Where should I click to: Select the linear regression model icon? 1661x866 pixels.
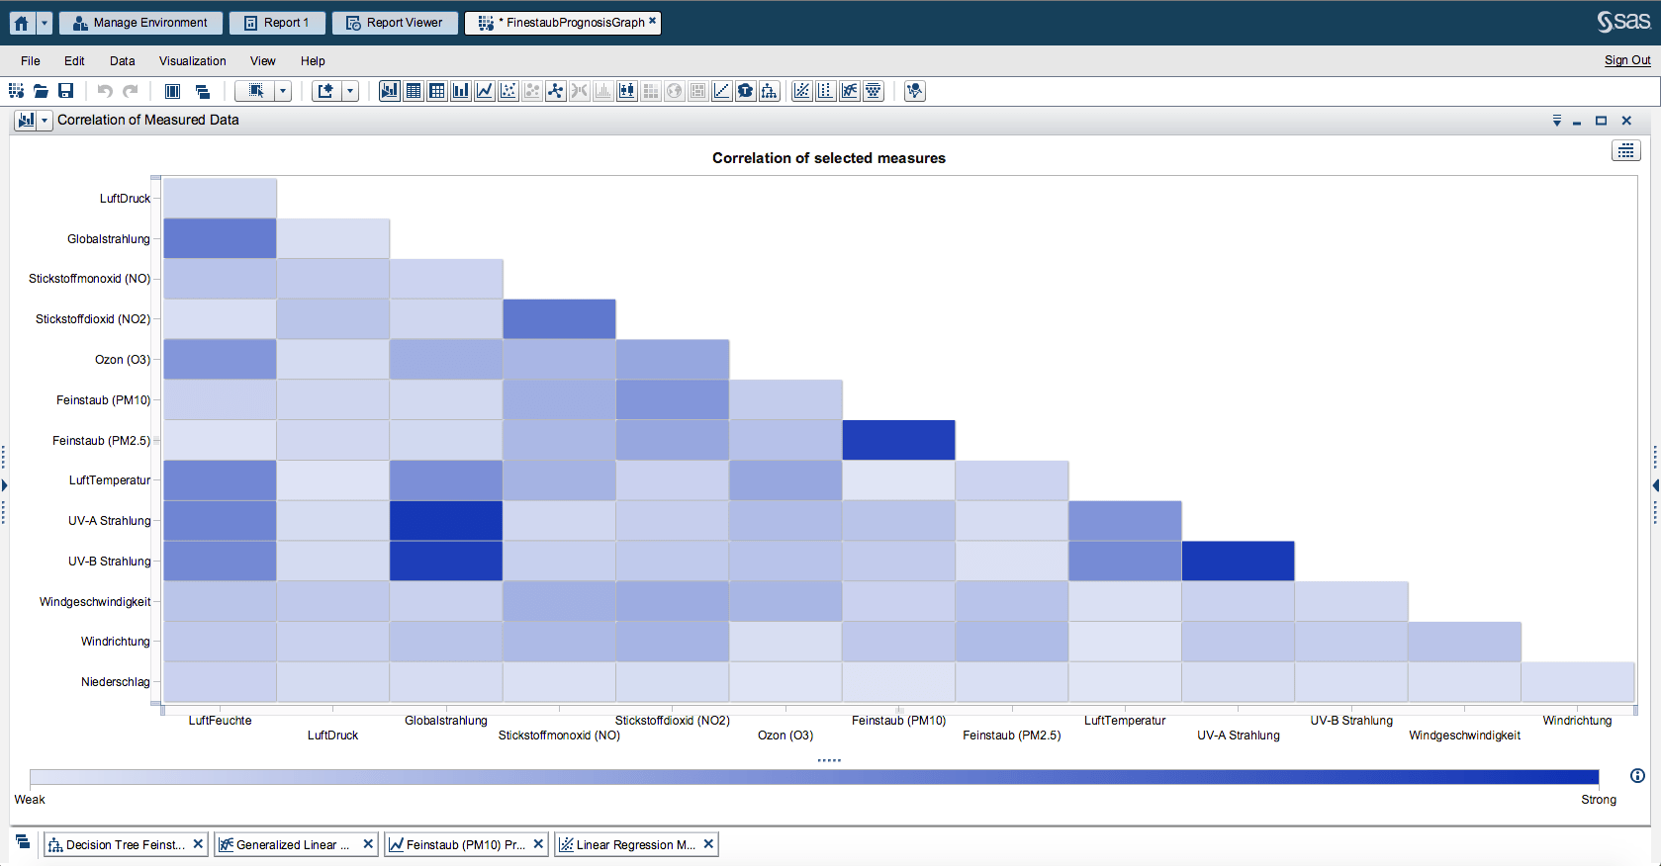802,91
